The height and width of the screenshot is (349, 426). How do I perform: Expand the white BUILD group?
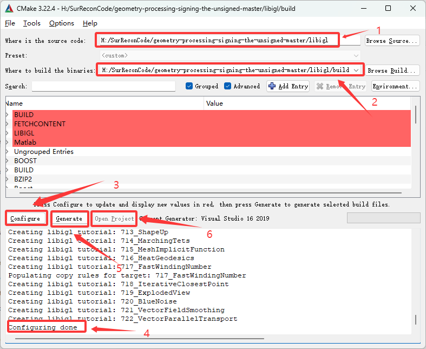click(8, 170)
